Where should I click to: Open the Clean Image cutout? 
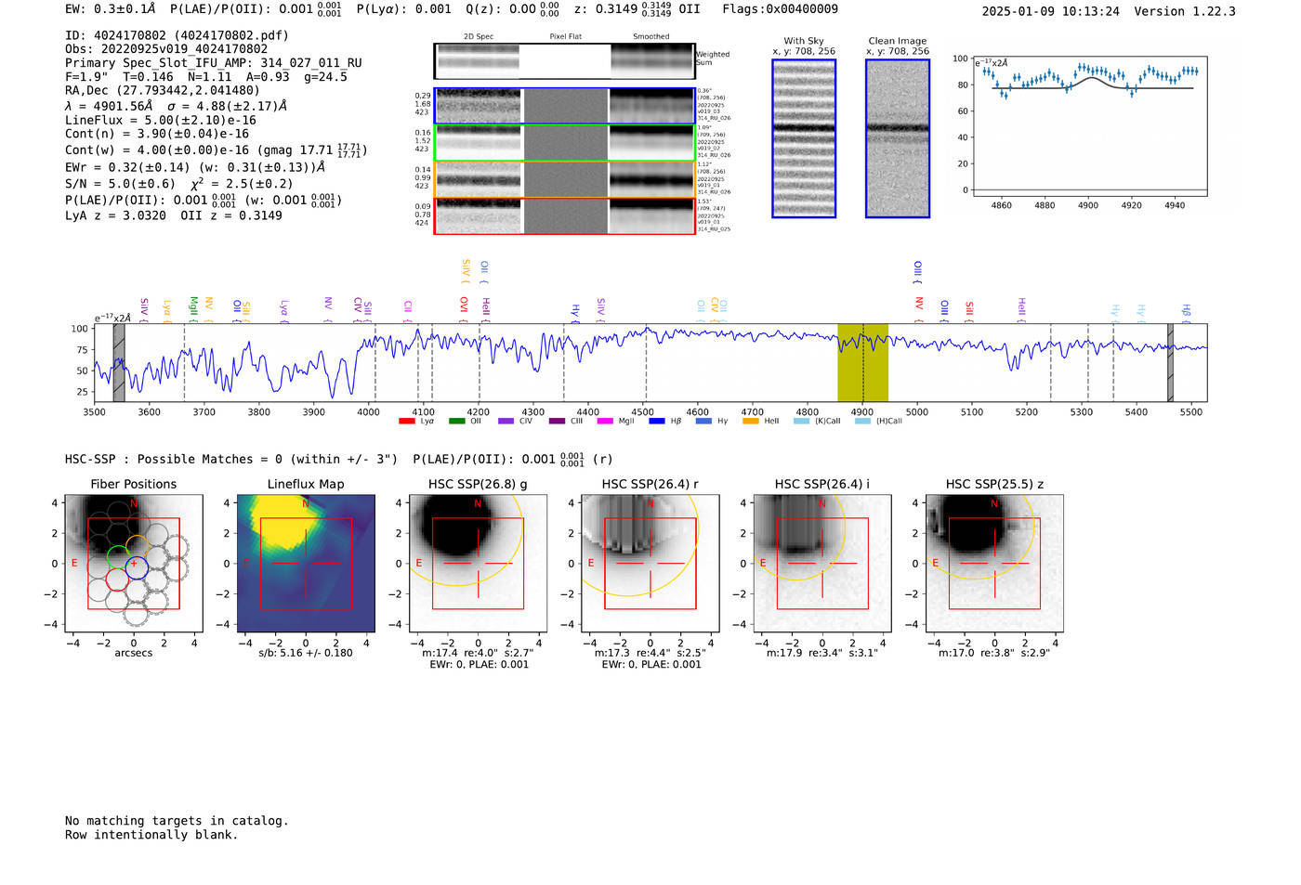click(898, 138)
